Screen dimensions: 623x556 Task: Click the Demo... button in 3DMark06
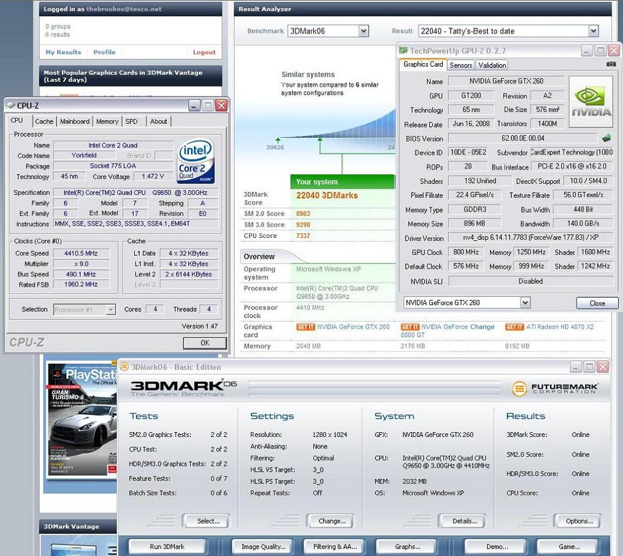(x=495, y=547)
